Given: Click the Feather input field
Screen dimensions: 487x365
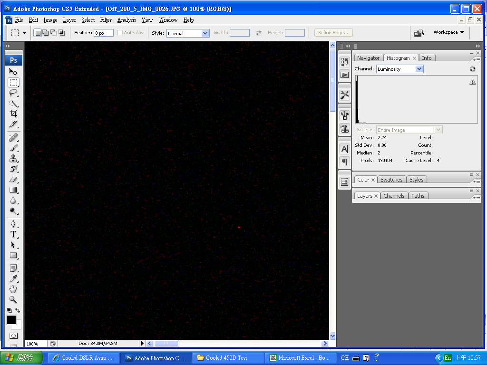Looking at the screenshot, I should (103, 33).
